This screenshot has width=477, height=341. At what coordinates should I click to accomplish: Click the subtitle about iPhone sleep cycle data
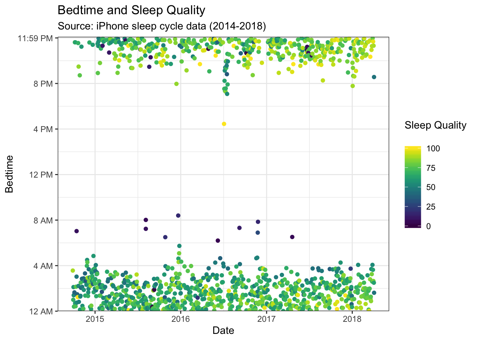(x=161, y=26)
